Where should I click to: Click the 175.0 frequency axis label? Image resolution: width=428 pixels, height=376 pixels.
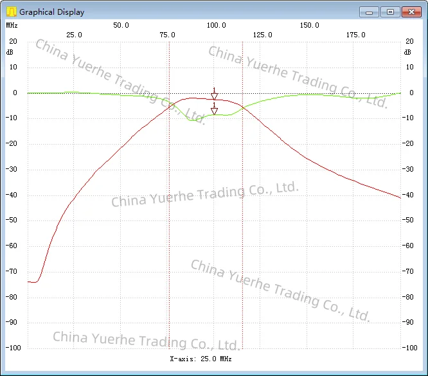pyautogui.click(x=355, y=35)
